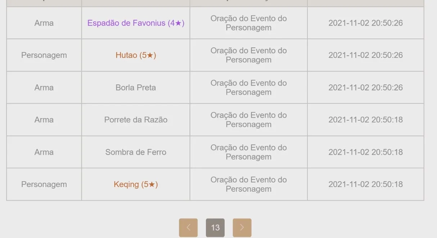Click the Personagem type cell for Hutao

tap(44, 55)
